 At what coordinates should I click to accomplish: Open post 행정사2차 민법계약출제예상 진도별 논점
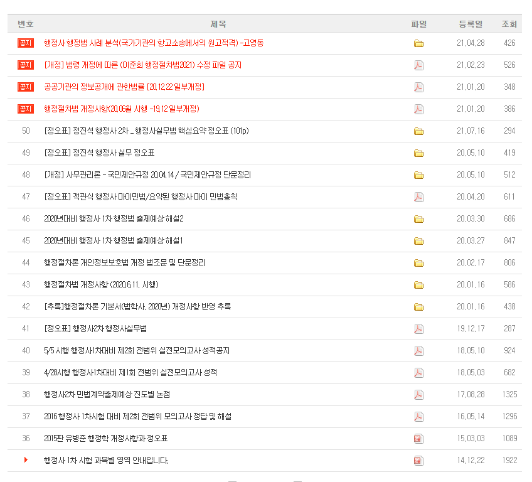click(x=107, y=394)
